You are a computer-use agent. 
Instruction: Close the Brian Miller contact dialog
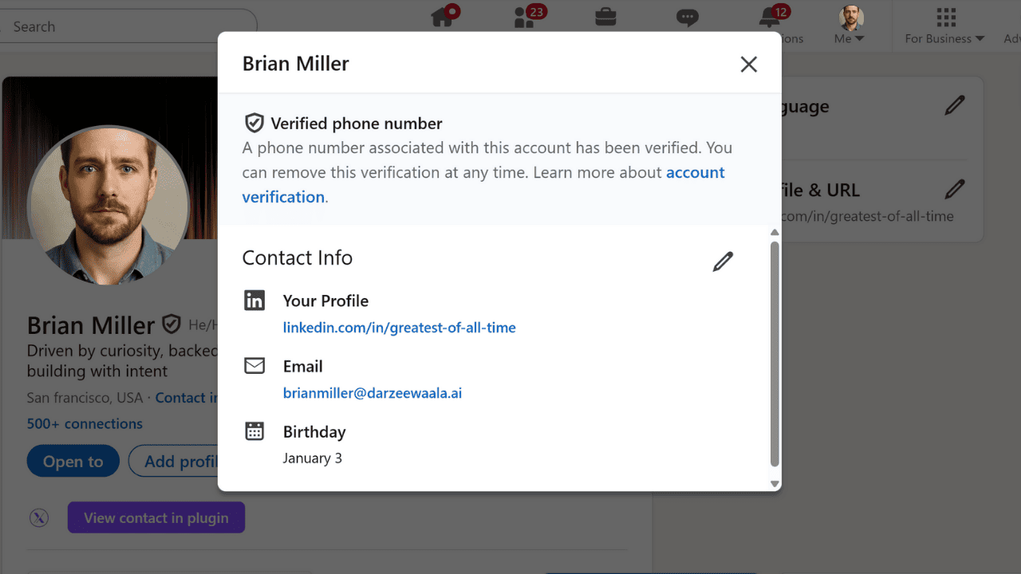(748, 64)
